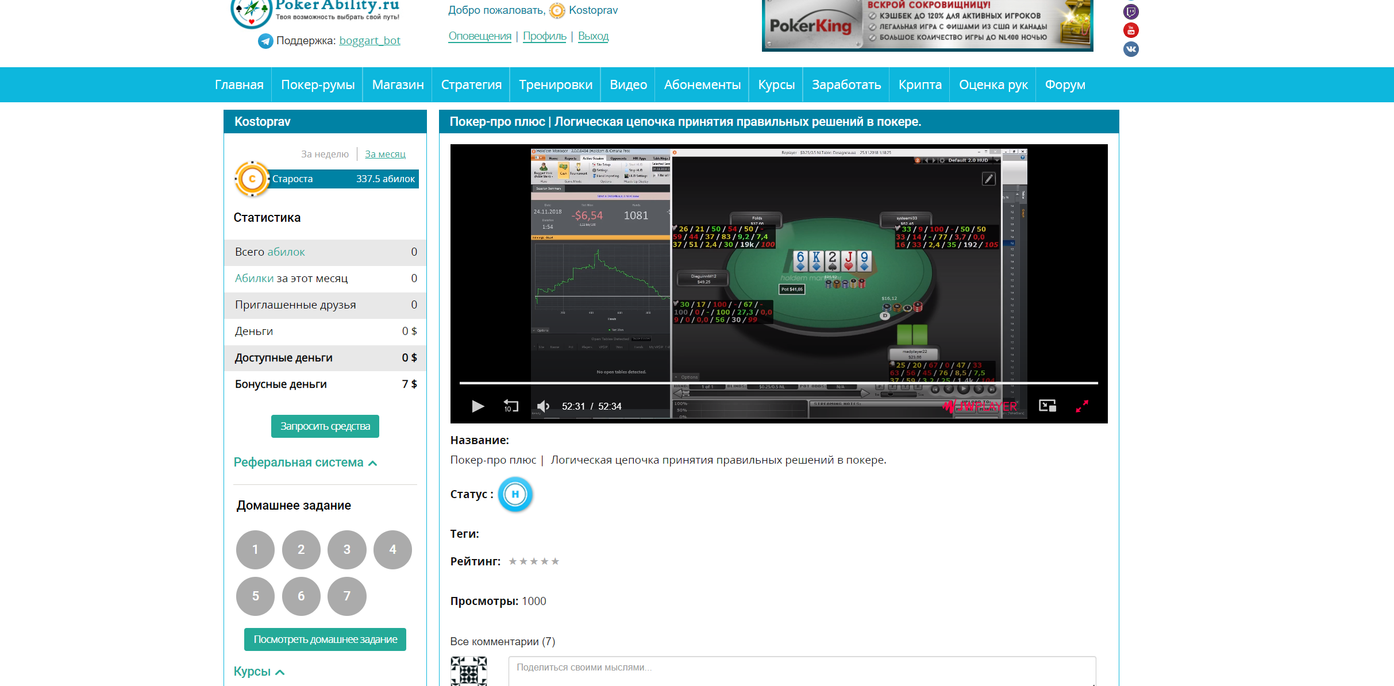Open homework task number 6
This screenshot has height=686, width=1394.
click(301, 596)
